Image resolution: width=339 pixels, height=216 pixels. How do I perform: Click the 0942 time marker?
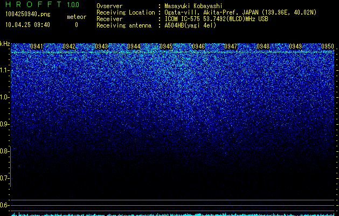click(69, 46)
